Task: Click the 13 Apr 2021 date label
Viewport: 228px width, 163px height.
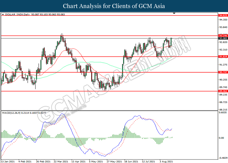Action: point(78,161)
